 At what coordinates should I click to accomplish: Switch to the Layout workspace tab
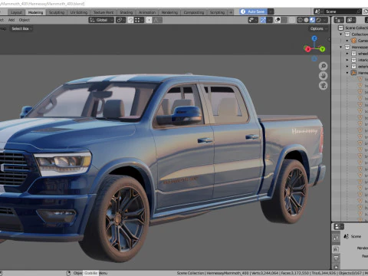pos(16,12)
